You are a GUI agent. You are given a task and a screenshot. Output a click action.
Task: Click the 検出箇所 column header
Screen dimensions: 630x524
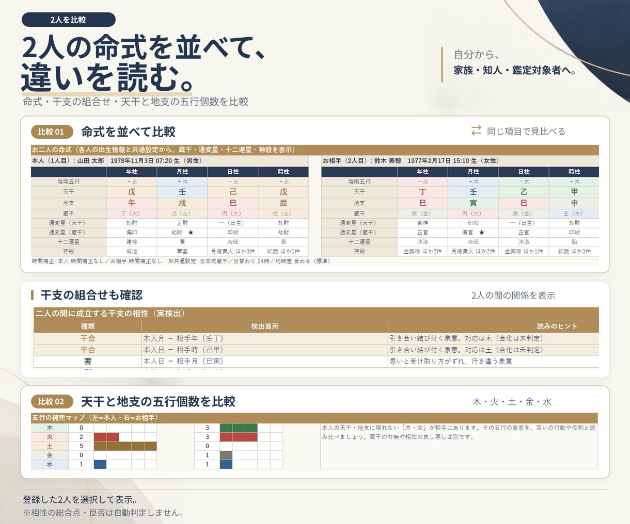click(x=265, y=326)
